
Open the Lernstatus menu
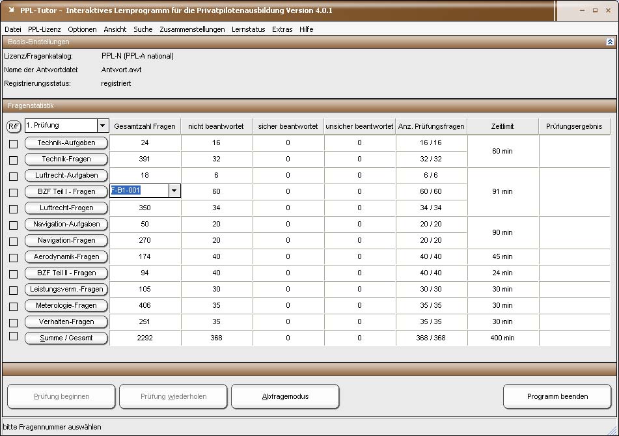point(248,29)
